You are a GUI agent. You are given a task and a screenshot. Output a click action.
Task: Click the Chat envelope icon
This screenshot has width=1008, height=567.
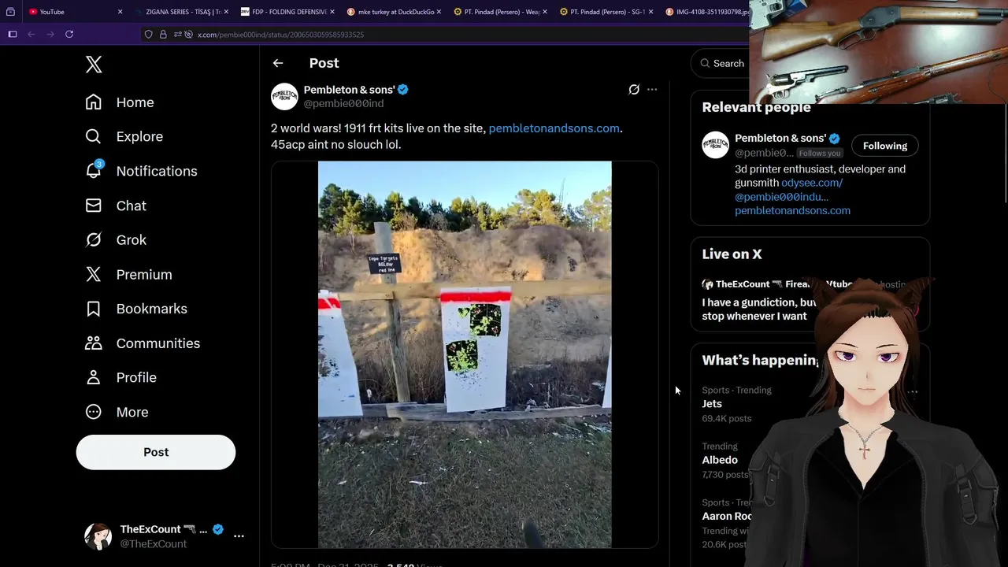coord(93,206)
